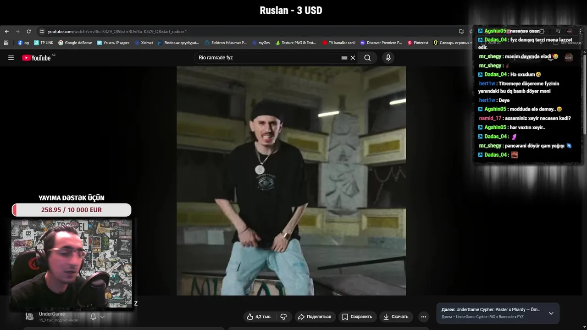Click chat user hert1w 'Deye' message
587x330 pixels.
[504, 100]
